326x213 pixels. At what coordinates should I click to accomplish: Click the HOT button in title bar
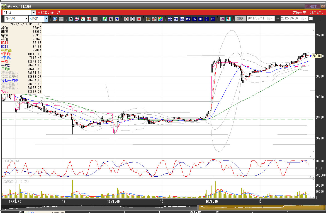[312, 6]
